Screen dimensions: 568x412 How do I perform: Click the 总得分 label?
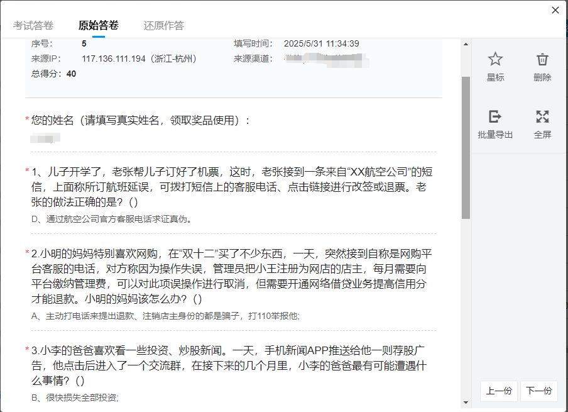(x=48, y=74)
